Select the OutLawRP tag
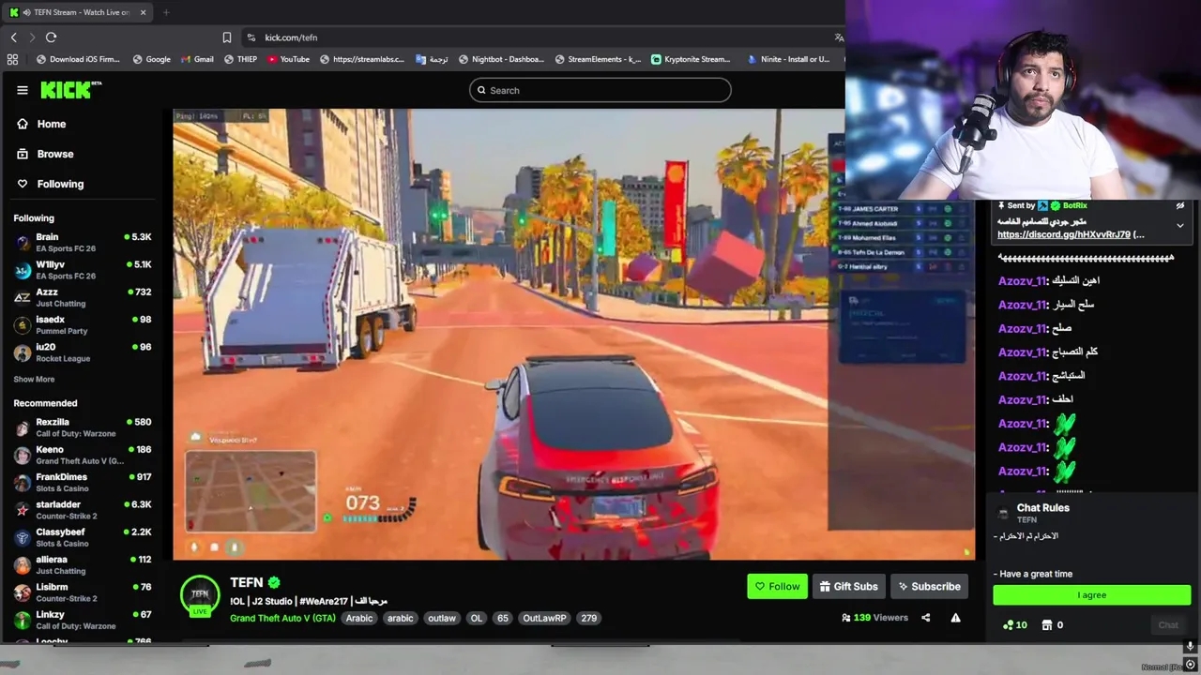This screenshot has width=1201, height=675. tap(545, 618)
